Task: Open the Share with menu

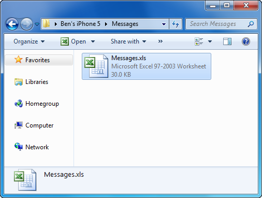Action: [128, 41]
